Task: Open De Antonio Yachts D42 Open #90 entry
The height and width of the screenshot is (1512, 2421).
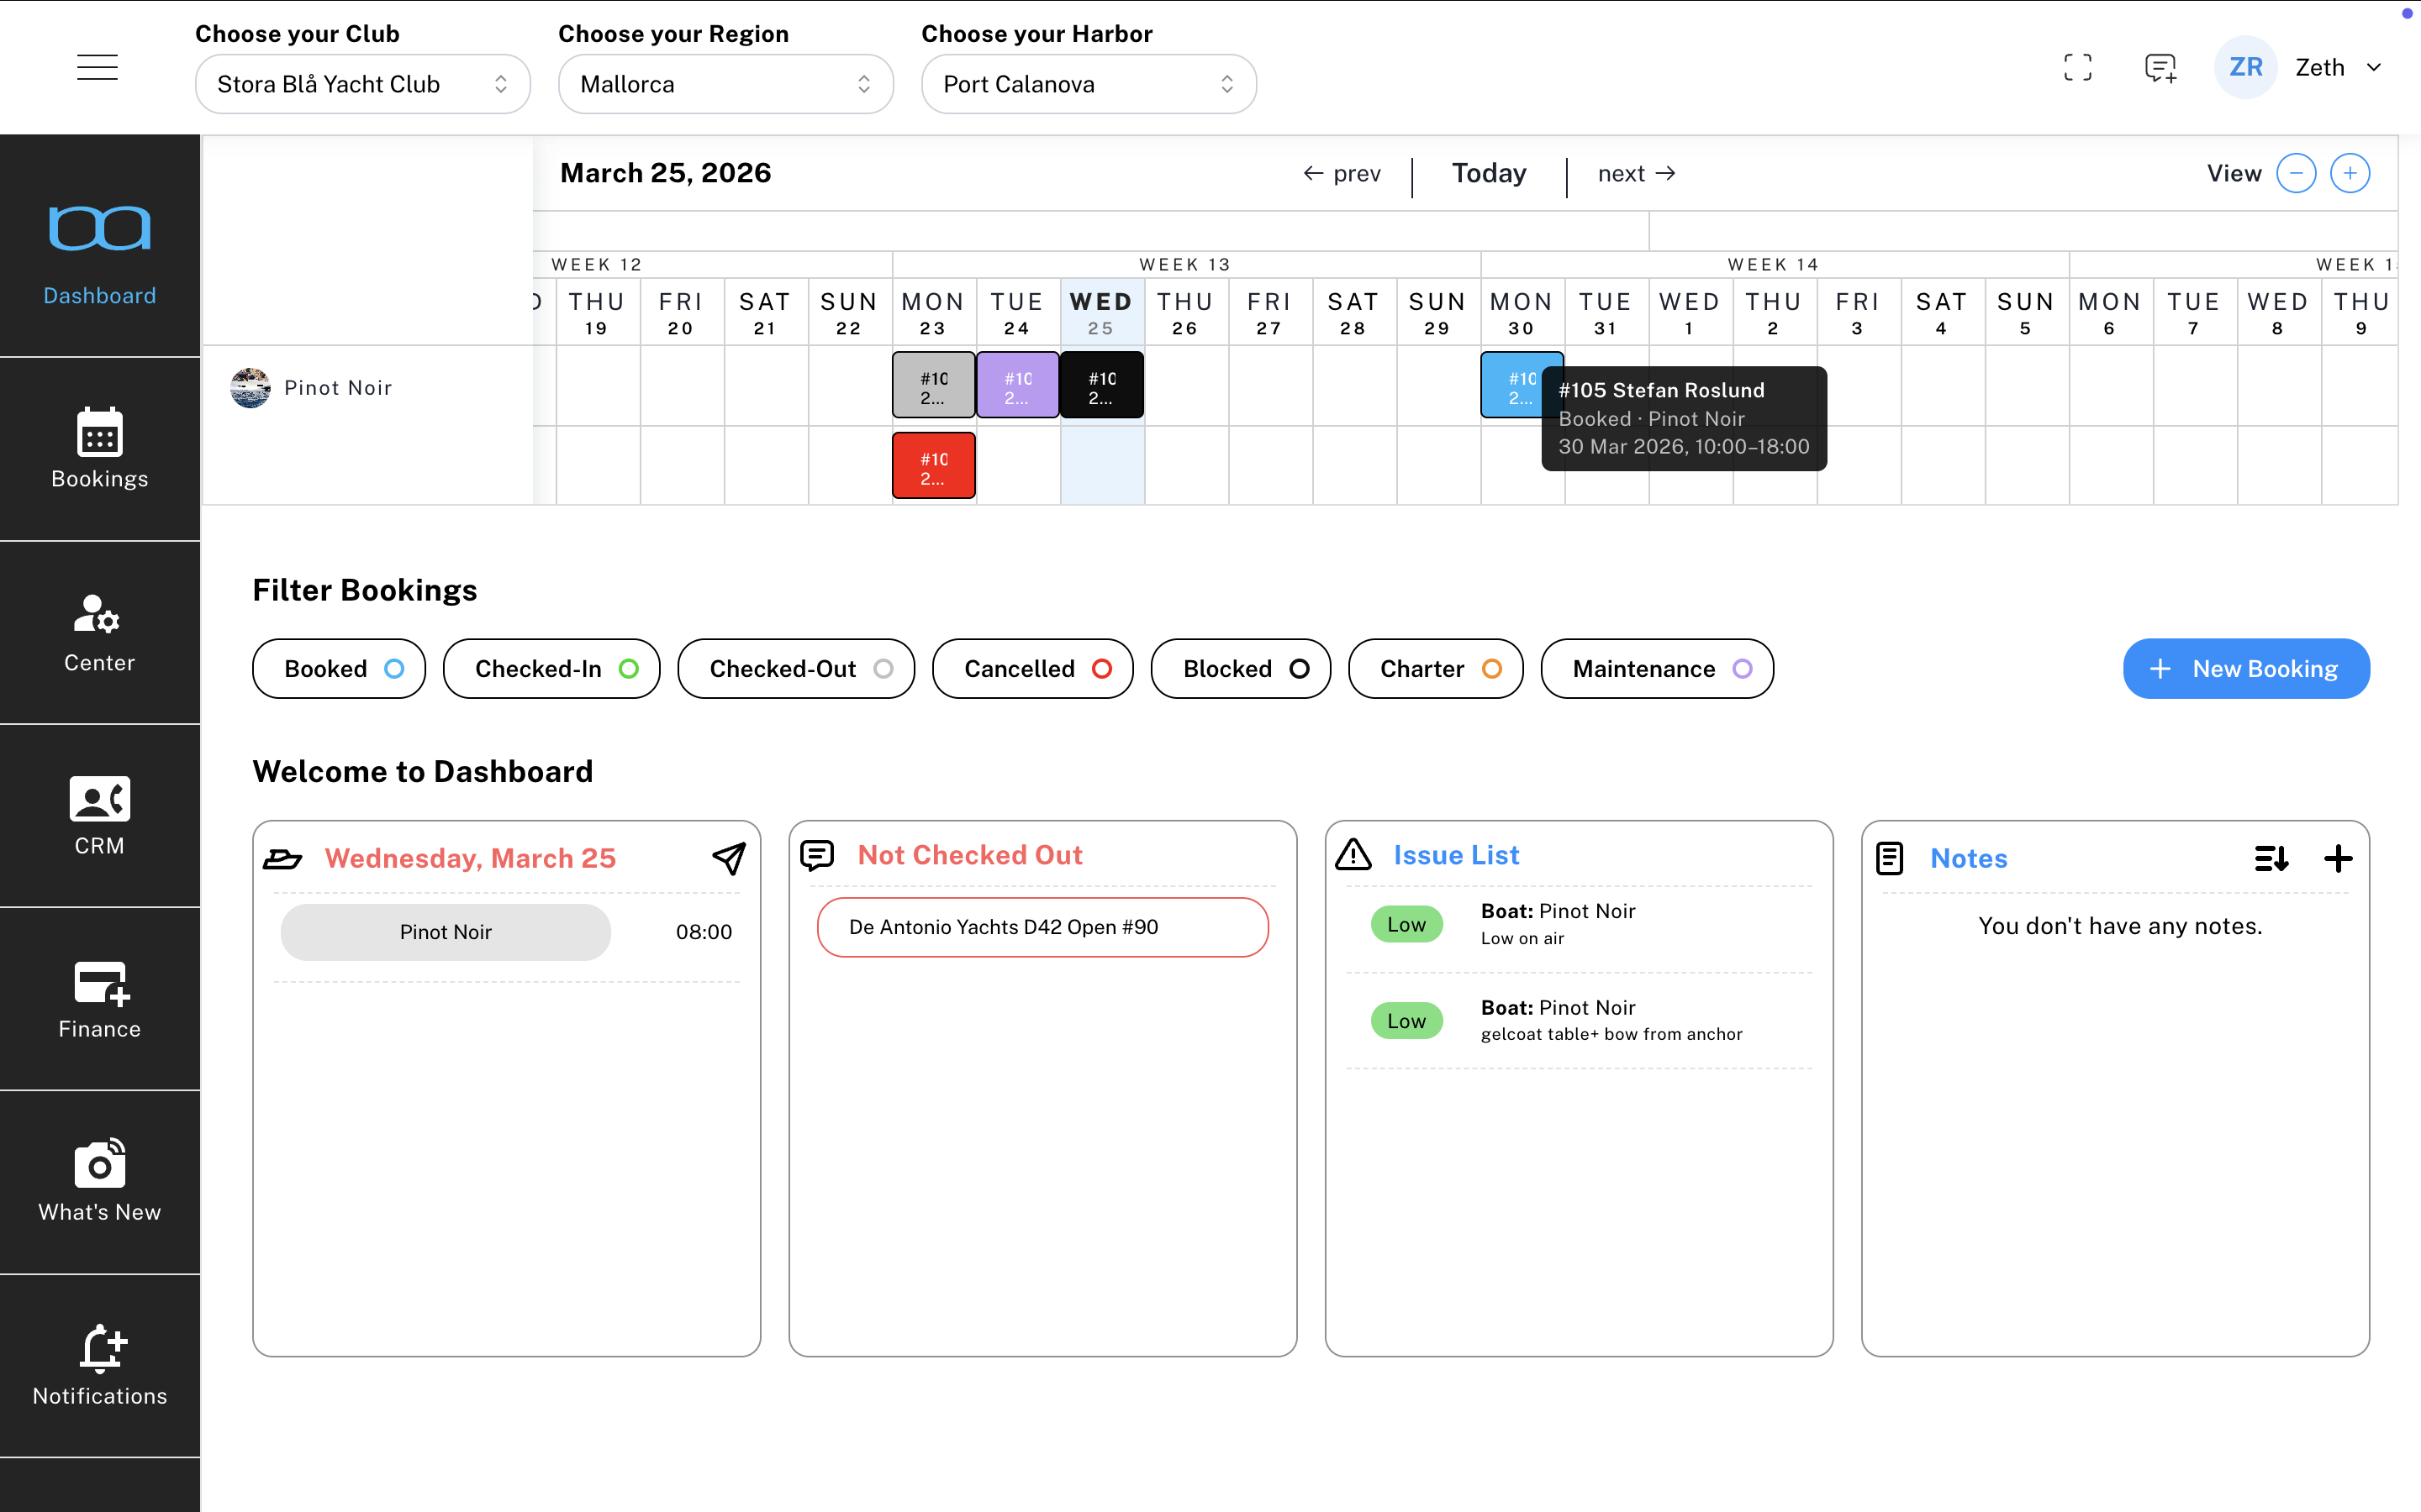Action: pos(1042,927)
